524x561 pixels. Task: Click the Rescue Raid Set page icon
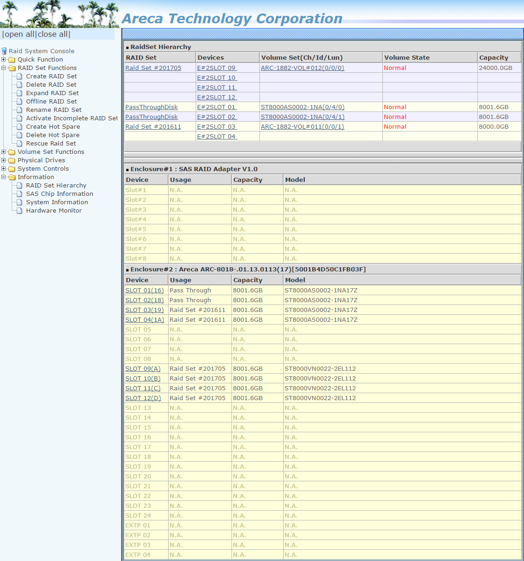click(x=20, y=144)
